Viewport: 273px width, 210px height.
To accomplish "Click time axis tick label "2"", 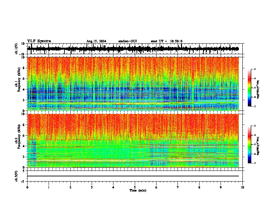I will pyautogui.click(x=70, y=187).
